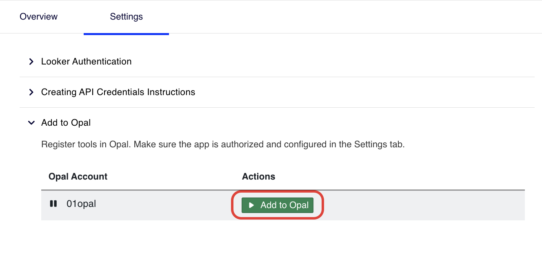This screenshot has height=253, width=542.
Task: Open the Looker Authentication section title
Action: coord(87,62)
